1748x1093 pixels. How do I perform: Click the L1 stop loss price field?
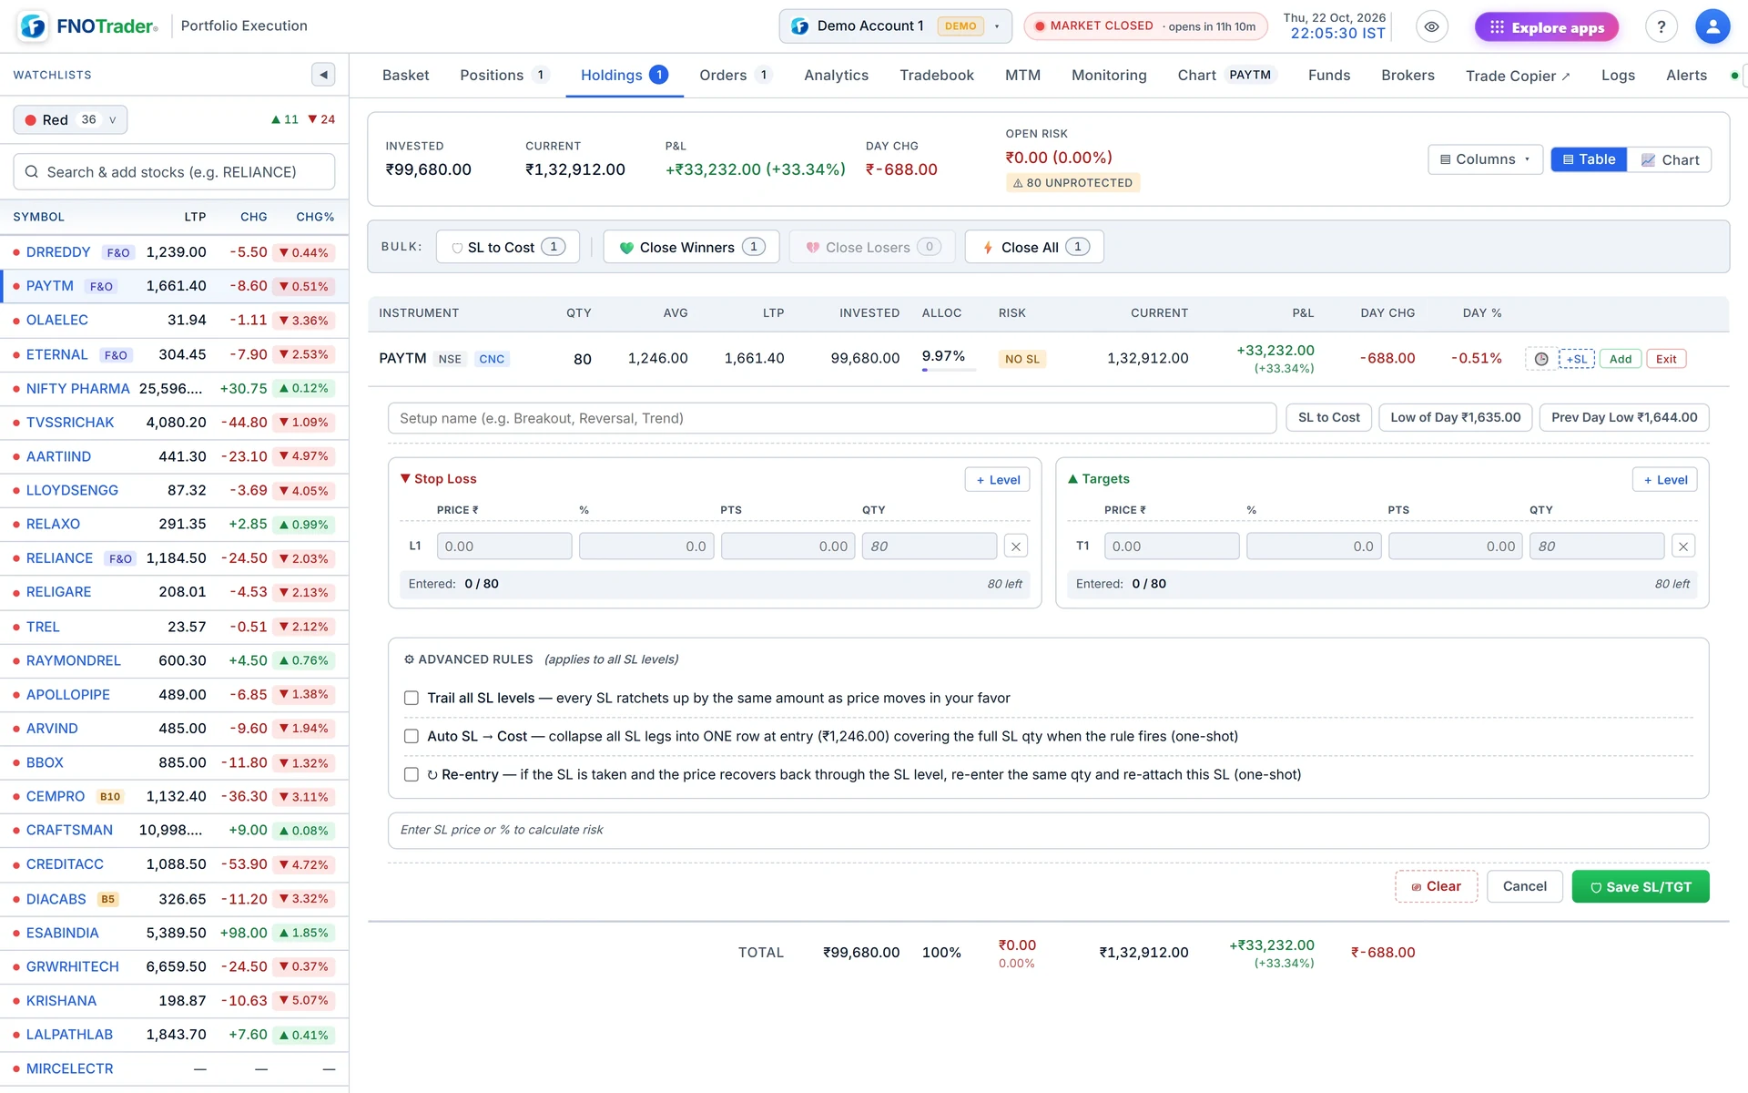click(x=504, y=546)
